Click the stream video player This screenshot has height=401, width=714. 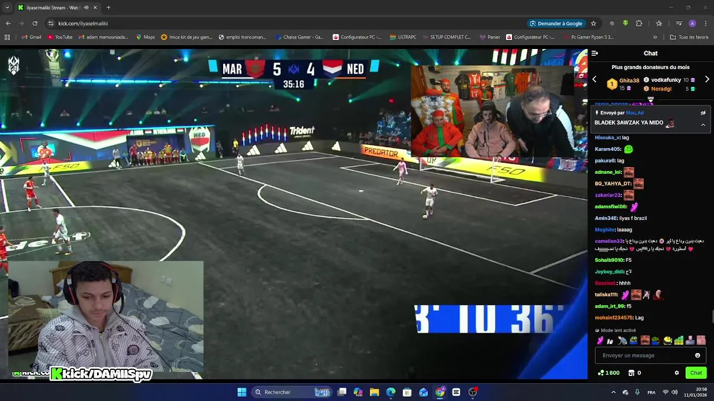tap(294, 214)
